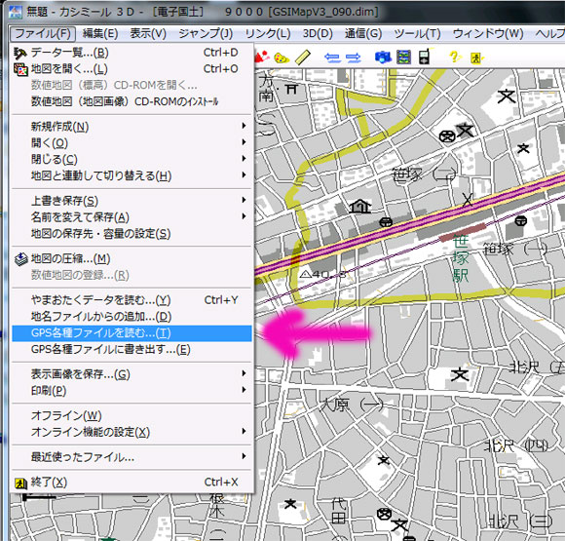Select GPS各種ファイルを読む...(T)
Screen dimensions: 565x541
tap(132, 333)
